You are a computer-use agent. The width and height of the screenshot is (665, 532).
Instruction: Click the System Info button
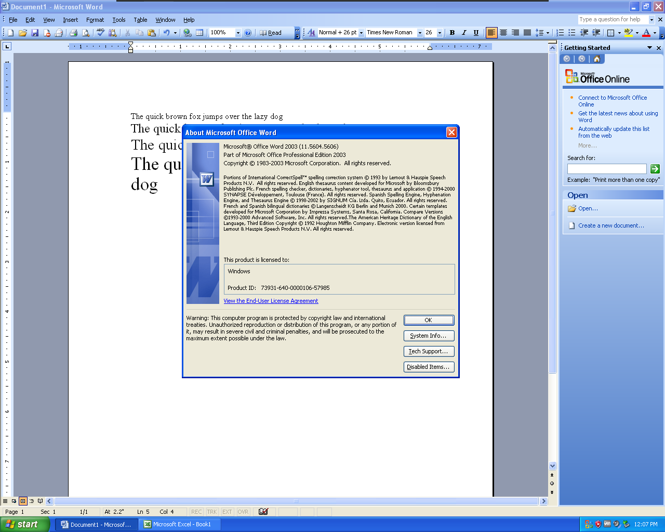429,336
